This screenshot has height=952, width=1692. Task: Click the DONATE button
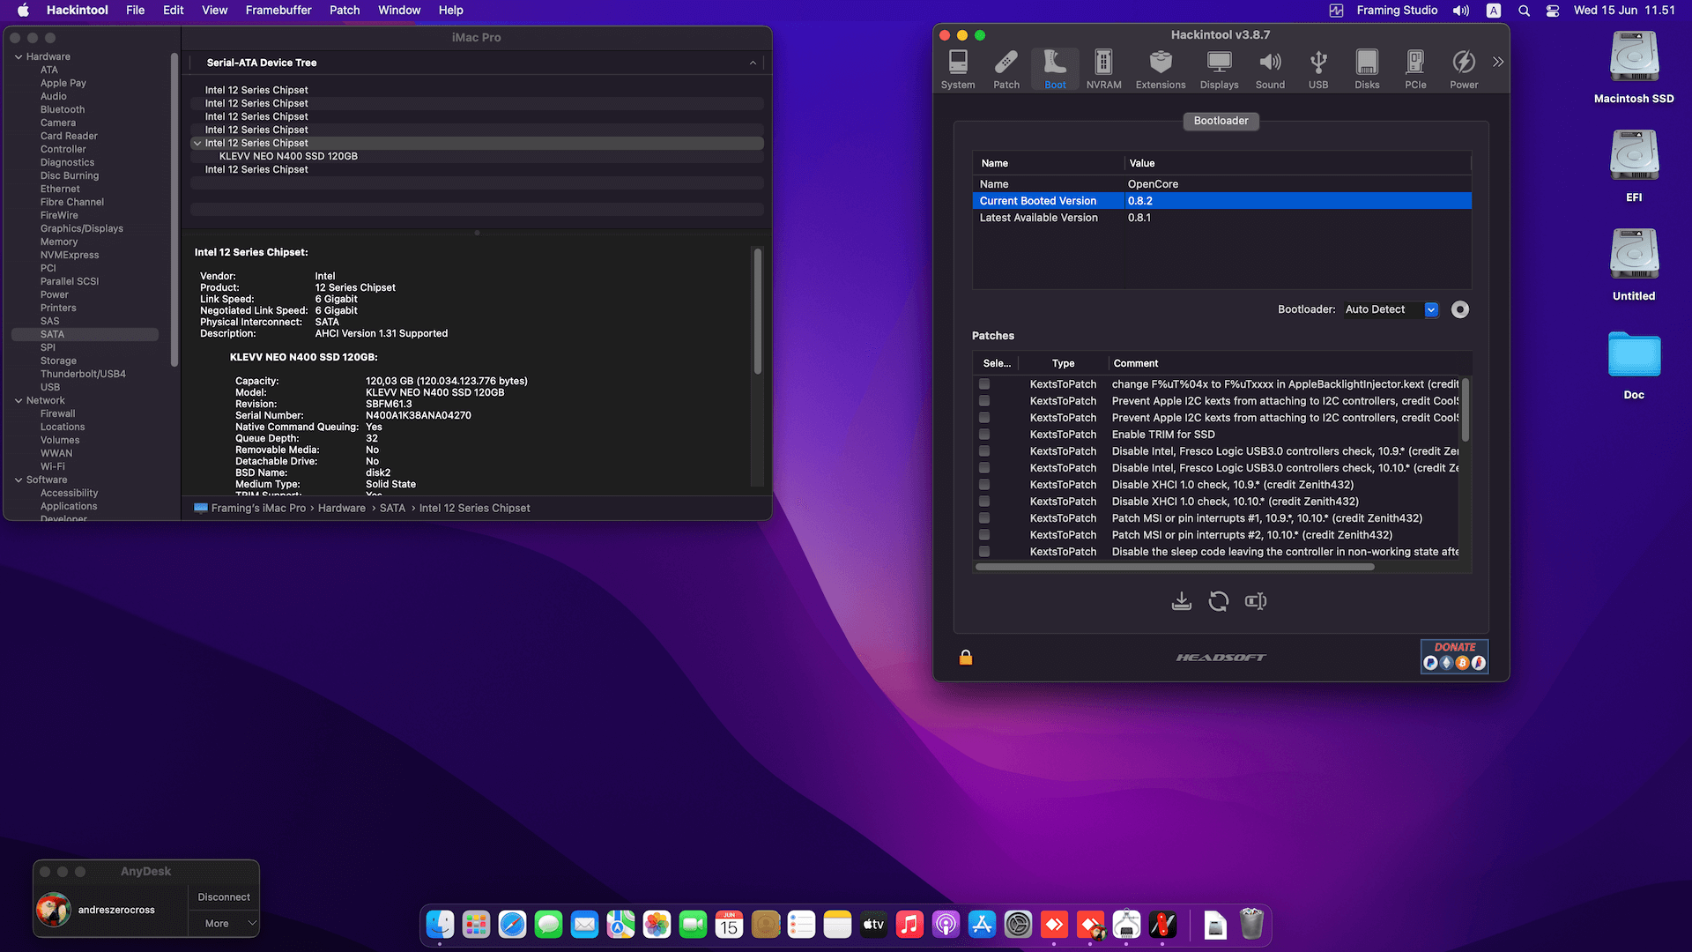[x=1454, y=657]
